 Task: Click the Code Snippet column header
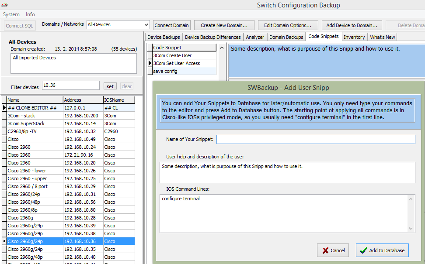click(185, 47)
